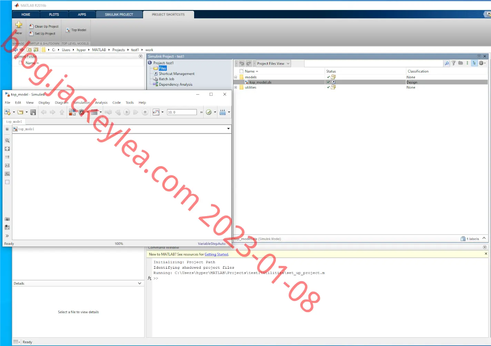The image size is (491, 346).
Task: Switch to the SIMULINK PROJECT tab
Action: [119, 15]
